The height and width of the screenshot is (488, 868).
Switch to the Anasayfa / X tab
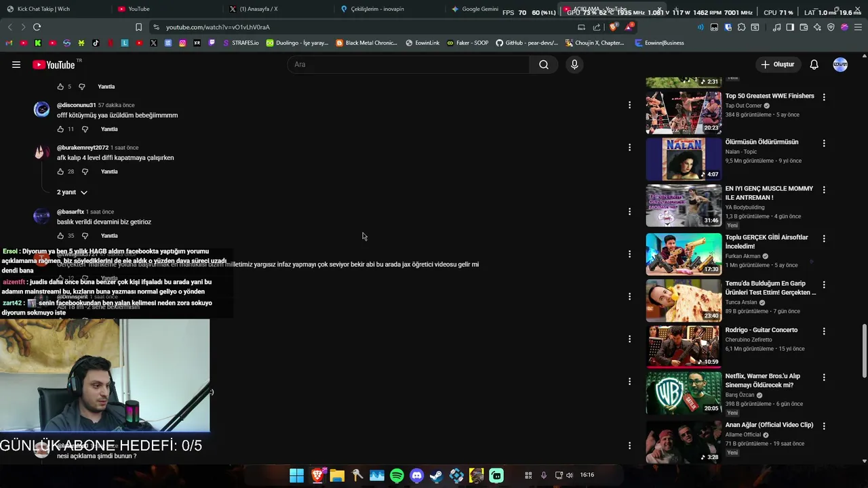pyautogui.click(x=278, y=9)
